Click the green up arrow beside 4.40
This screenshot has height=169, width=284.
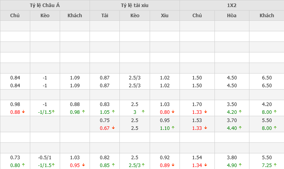tap(240, 128)
